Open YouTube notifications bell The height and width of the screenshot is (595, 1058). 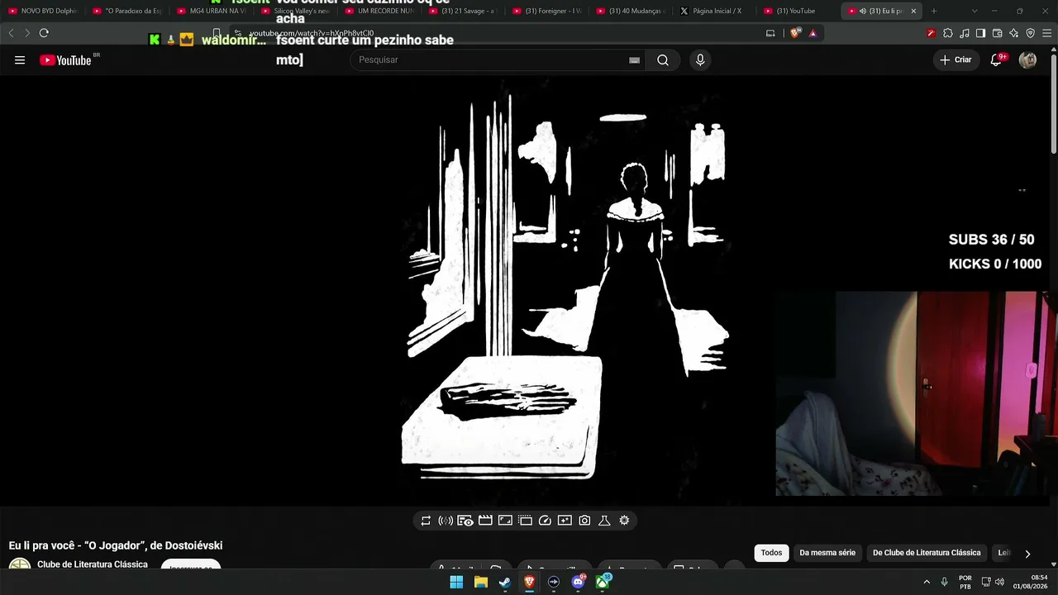(x=997, y=59)
